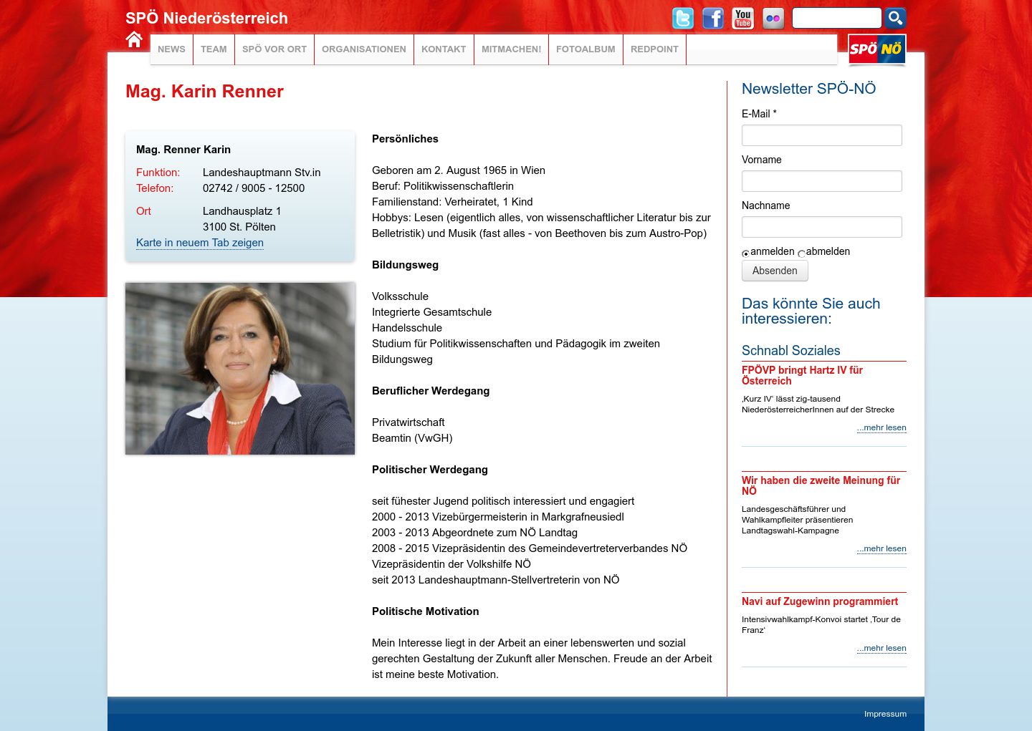Click the Beamtin (VwGH) line

(412, 438)
